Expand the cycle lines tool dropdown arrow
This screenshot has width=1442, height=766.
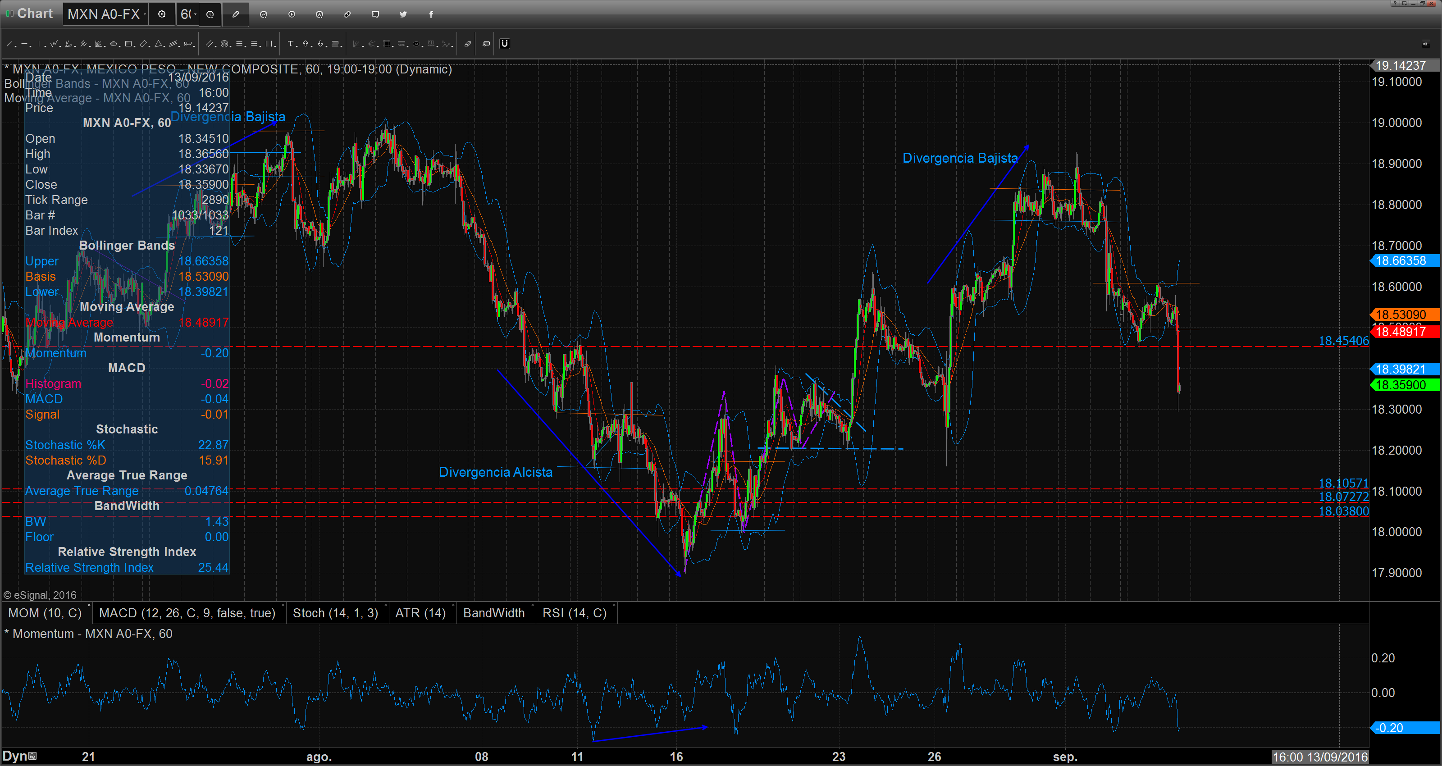point(194,46)
